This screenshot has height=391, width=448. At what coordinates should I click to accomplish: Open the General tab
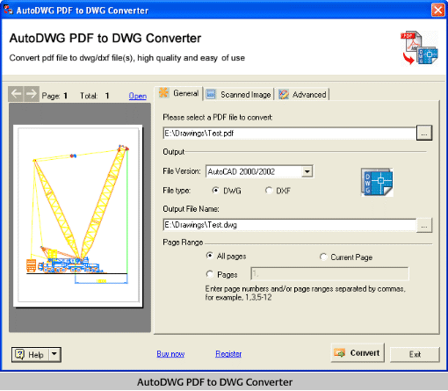pyautogui.click(x=179, y=93)
